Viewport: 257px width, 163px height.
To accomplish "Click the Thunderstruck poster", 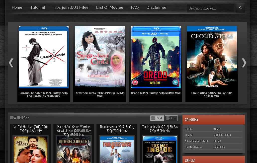I will pos(117,150).
